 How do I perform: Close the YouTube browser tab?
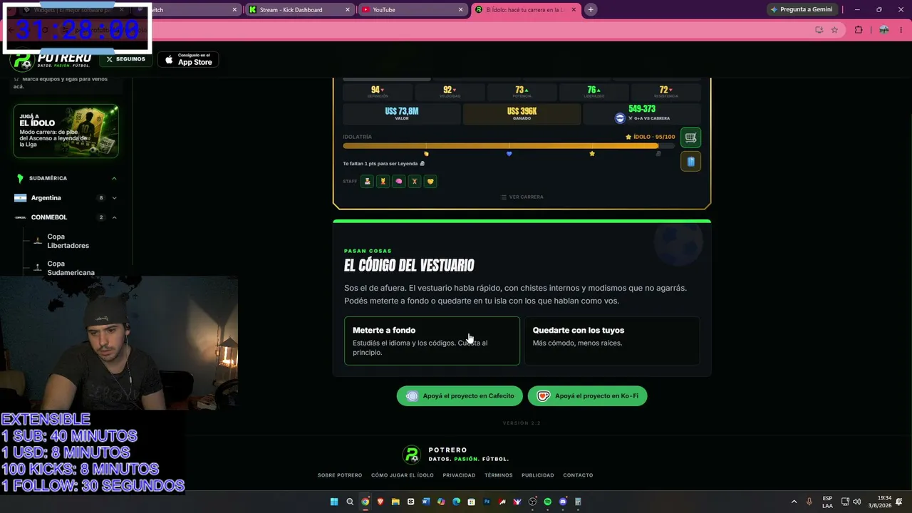pyautogui.click(x=460, y=10)
